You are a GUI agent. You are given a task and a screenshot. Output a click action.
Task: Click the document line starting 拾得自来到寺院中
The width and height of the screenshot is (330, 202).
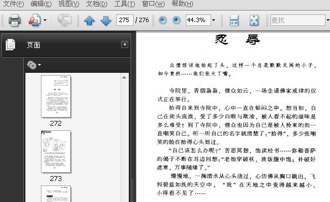243,108
